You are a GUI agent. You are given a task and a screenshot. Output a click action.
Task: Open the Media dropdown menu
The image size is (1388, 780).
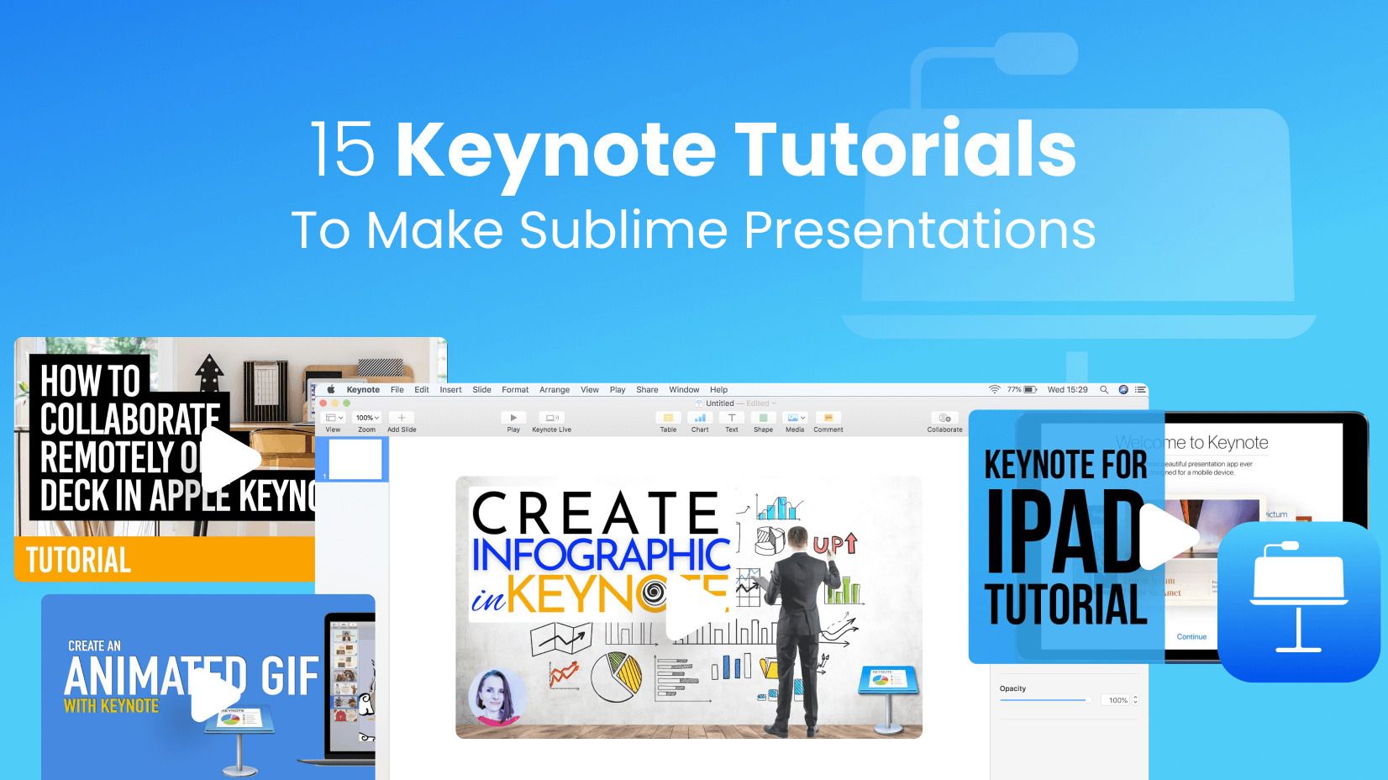(x=795, y=419)
